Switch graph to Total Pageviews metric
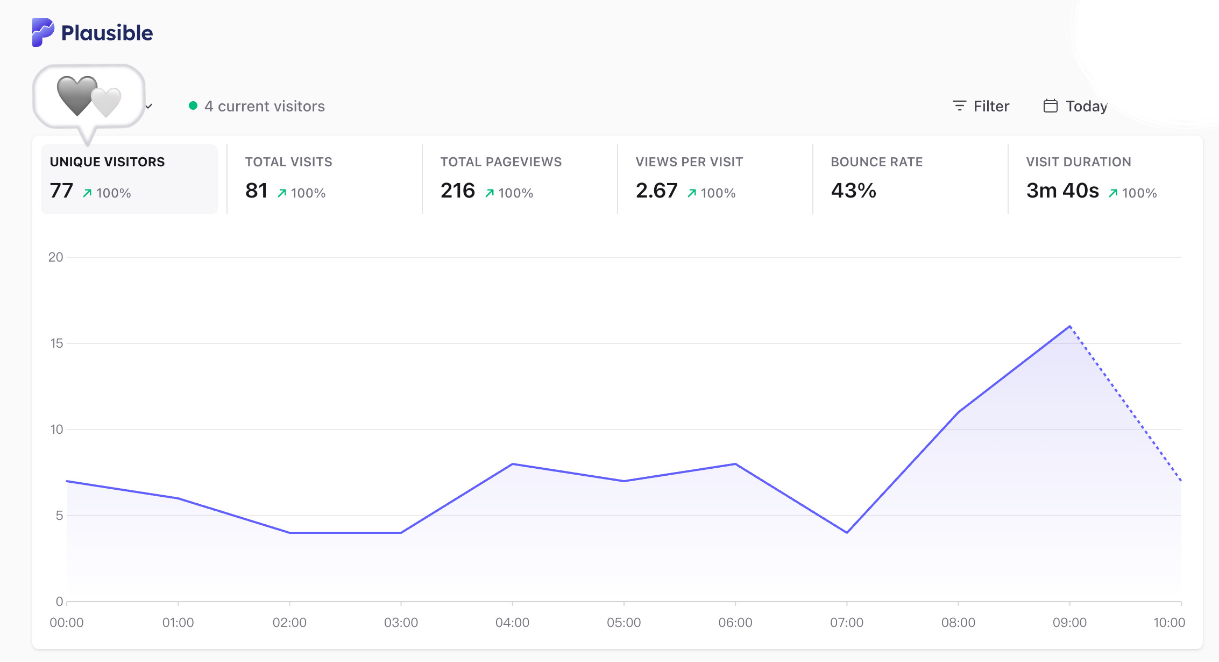Screen dimensions: 1219x662 click(520, 179)
